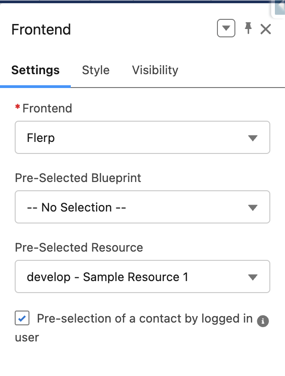Click the Frontend panel title
Viewport: 285px width, 376px height.
click(41, 29)
